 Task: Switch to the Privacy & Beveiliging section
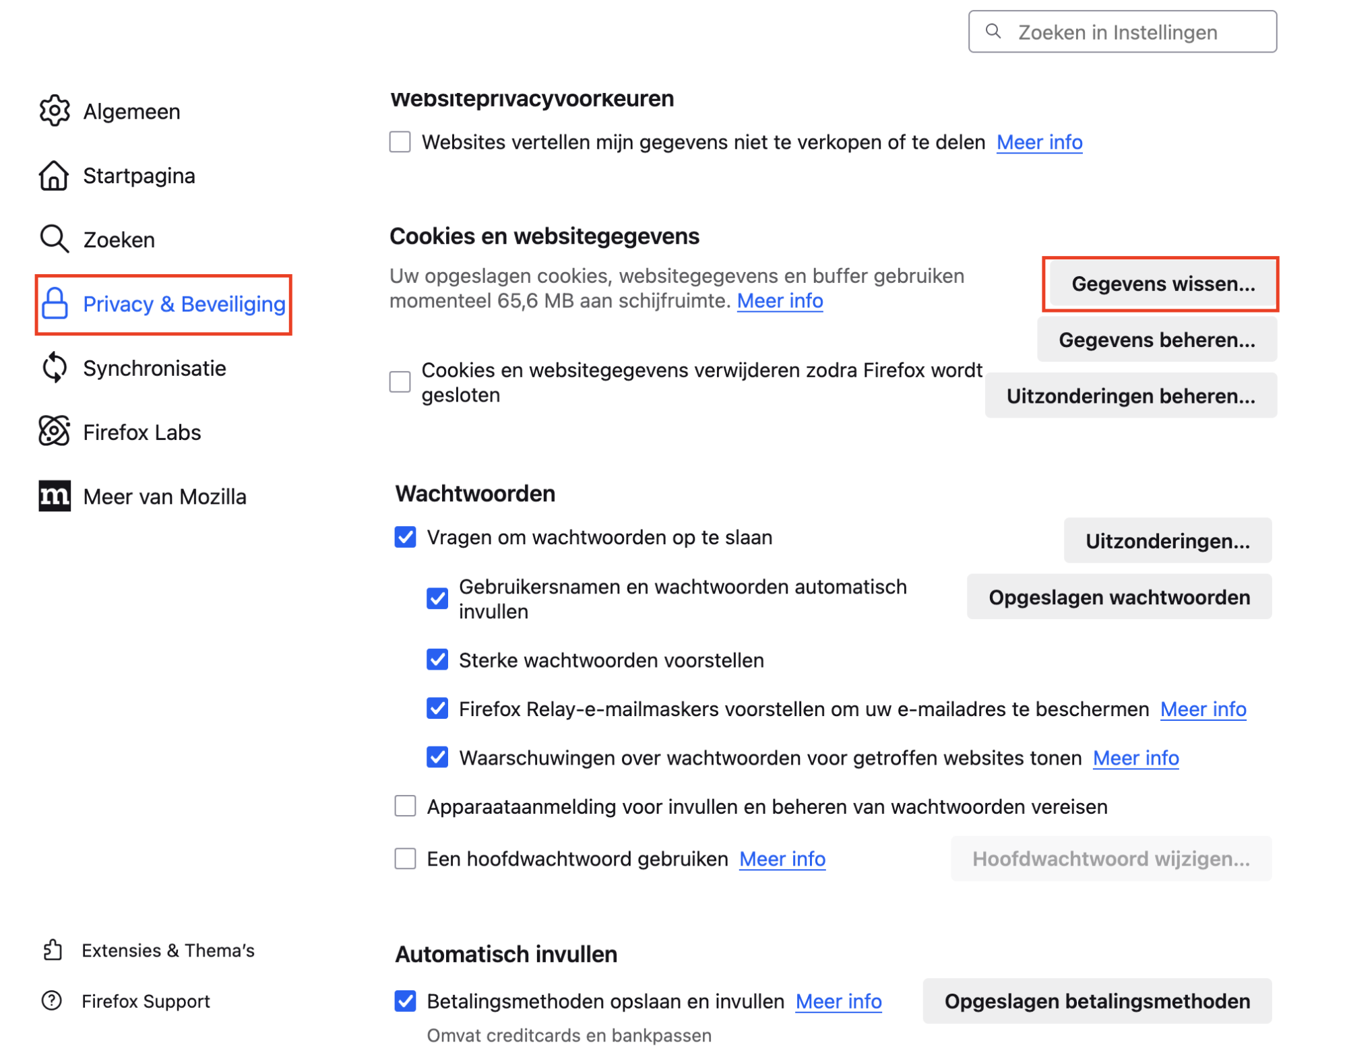(183, 304)
